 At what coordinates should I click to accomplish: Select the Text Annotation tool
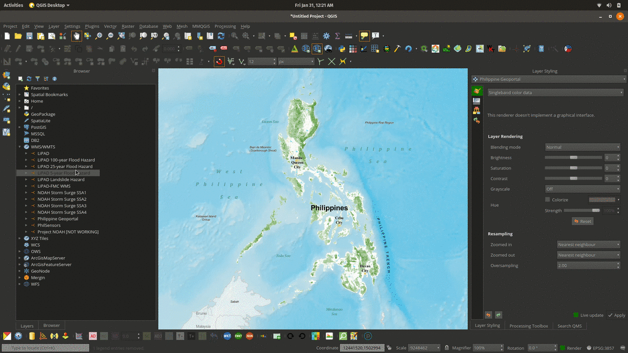[x=376, y=36]
